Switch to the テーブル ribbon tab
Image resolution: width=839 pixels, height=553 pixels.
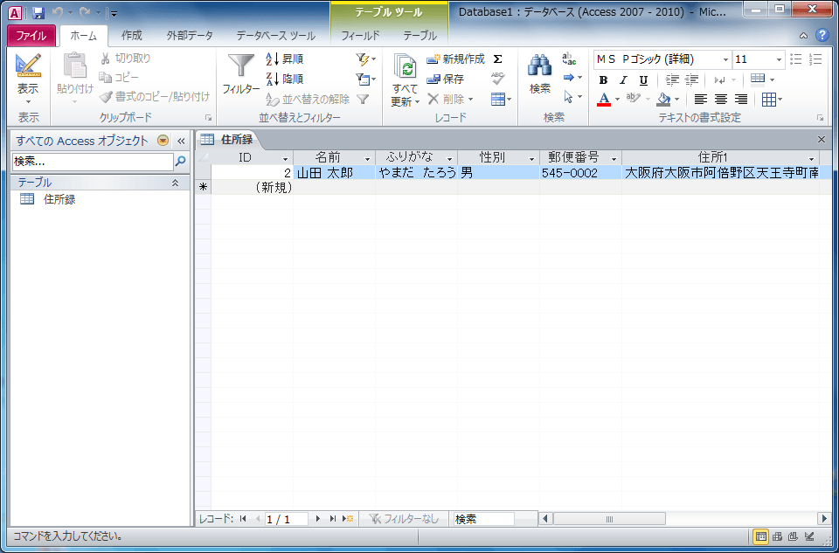coord(420,36)
